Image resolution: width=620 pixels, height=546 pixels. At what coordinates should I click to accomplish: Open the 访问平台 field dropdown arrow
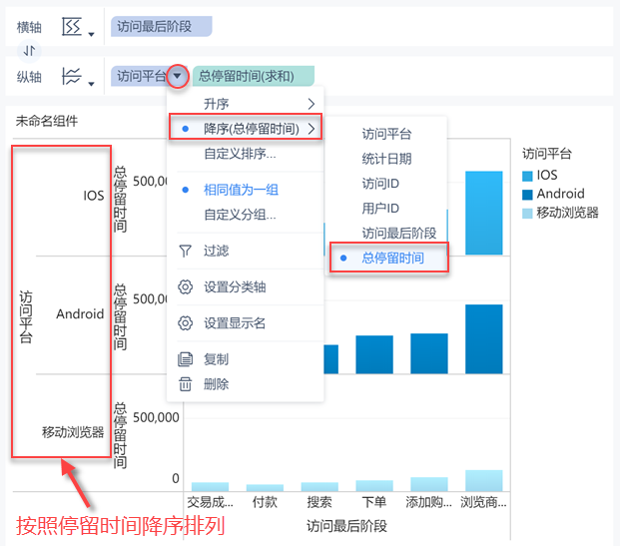pyautogui.click(x=177, y=76)
